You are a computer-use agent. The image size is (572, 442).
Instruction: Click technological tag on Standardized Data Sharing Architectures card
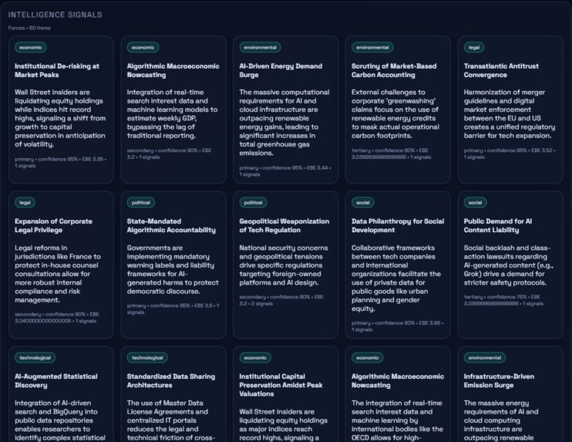coord(147,358)
